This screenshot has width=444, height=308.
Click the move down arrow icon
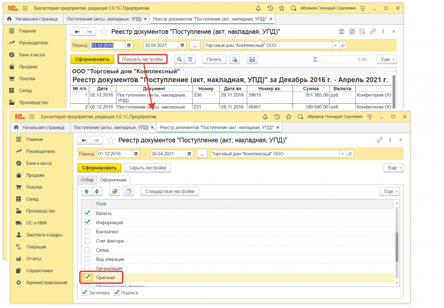pyautogui.click(x=97, y=191)
